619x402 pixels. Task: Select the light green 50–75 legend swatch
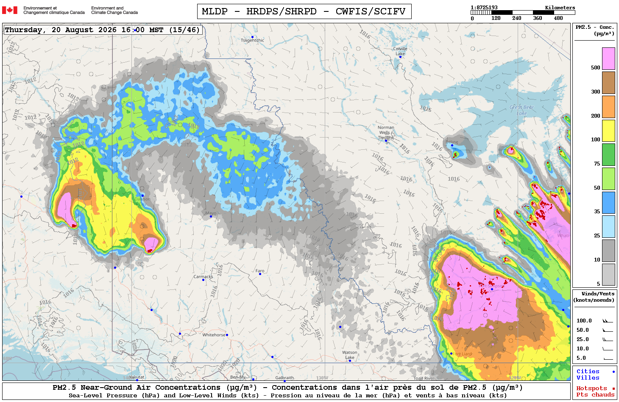tap(608, 179)
